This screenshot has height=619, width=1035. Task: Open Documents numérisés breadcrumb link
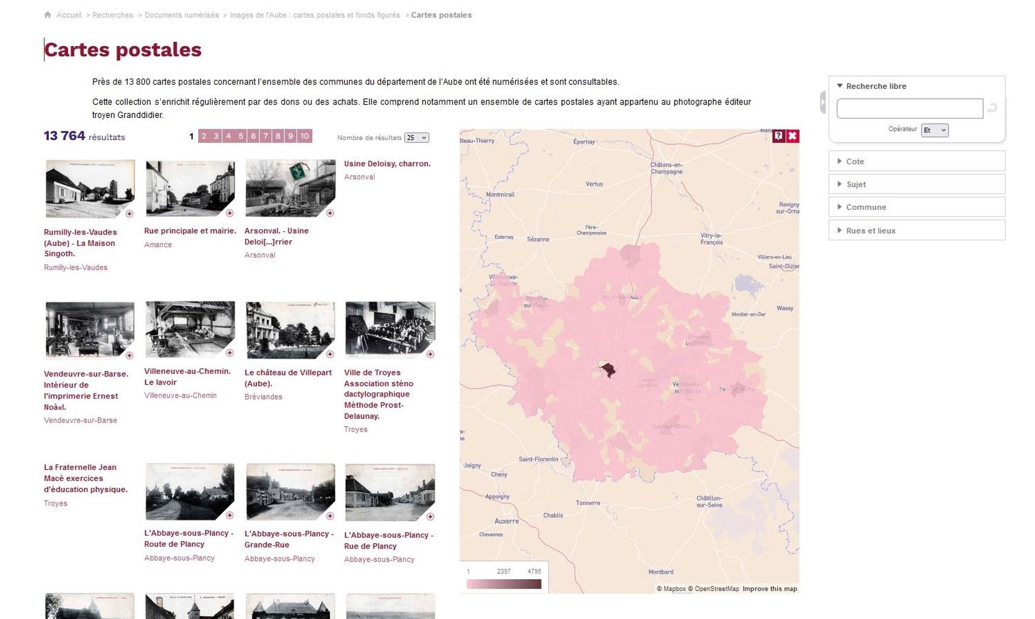point(182,15)
